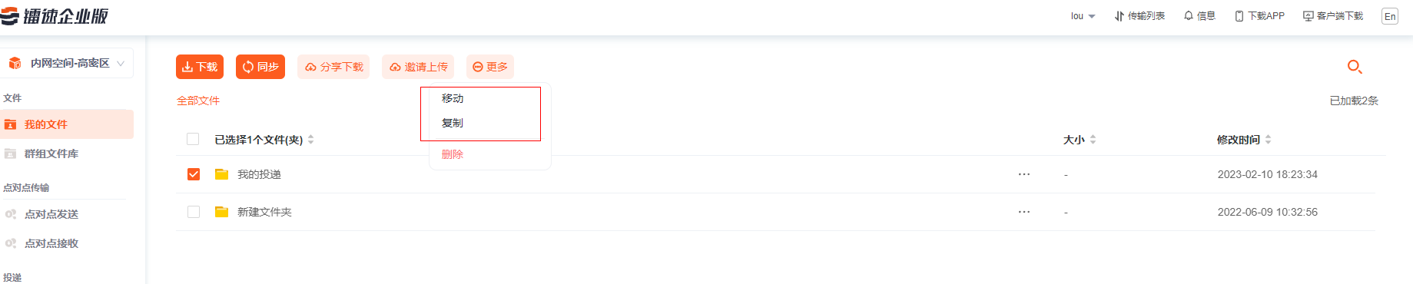The height and width of the screenshot is (284, 1413).
Task: Open three-dot menu for 新建文件夹 row
Action: click(x=1024, y=212)
